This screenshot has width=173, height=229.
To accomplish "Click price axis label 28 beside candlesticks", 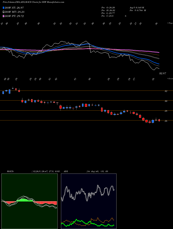I will (x=166, y=111).
